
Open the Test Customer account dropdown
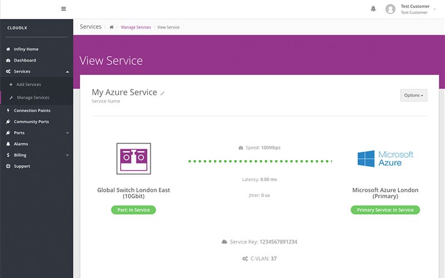418,9
